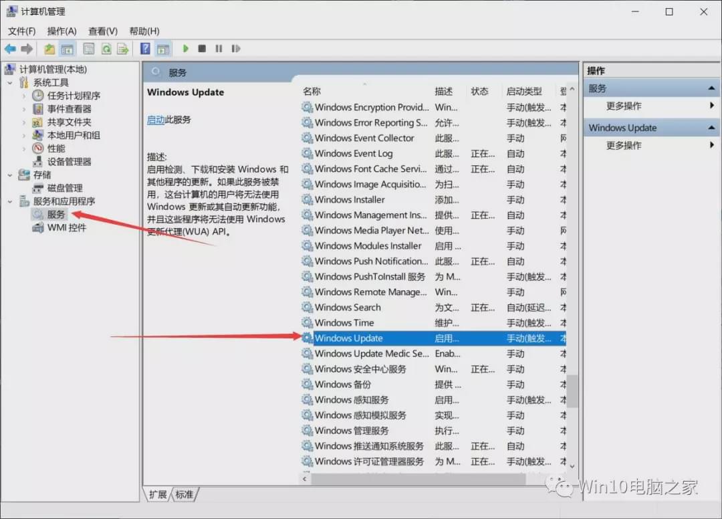Click the gear icon beside Windows Installer
The height and width of the screenshot is (519, 722).
[x=307, y=200]
